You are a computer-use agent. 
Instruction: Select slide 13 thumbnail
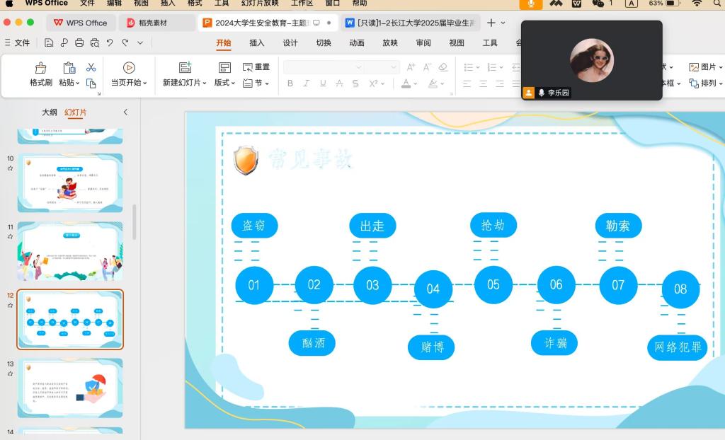click(70, 388)
